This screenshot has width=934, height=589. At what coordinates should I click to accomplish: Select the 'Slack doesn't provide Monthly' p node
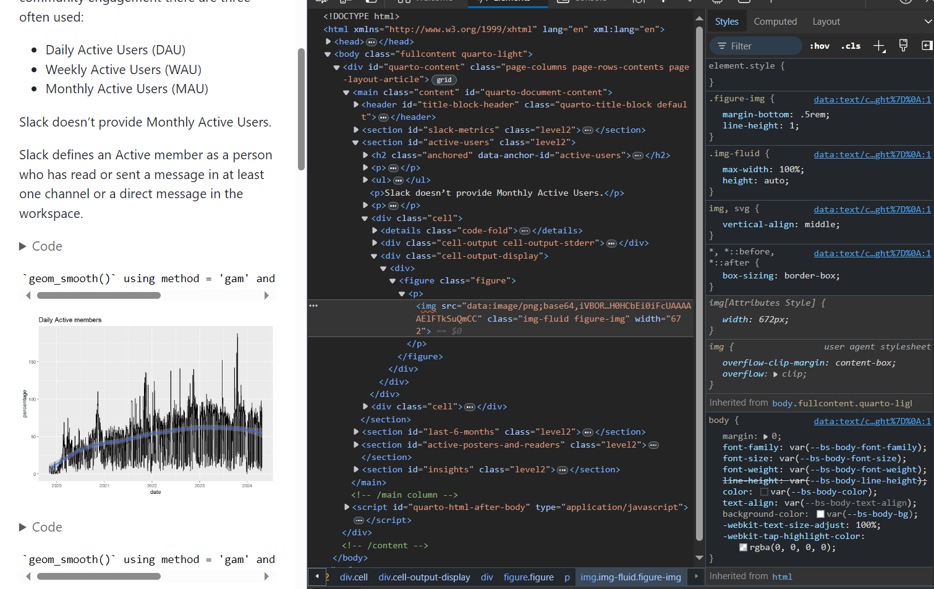497,193
